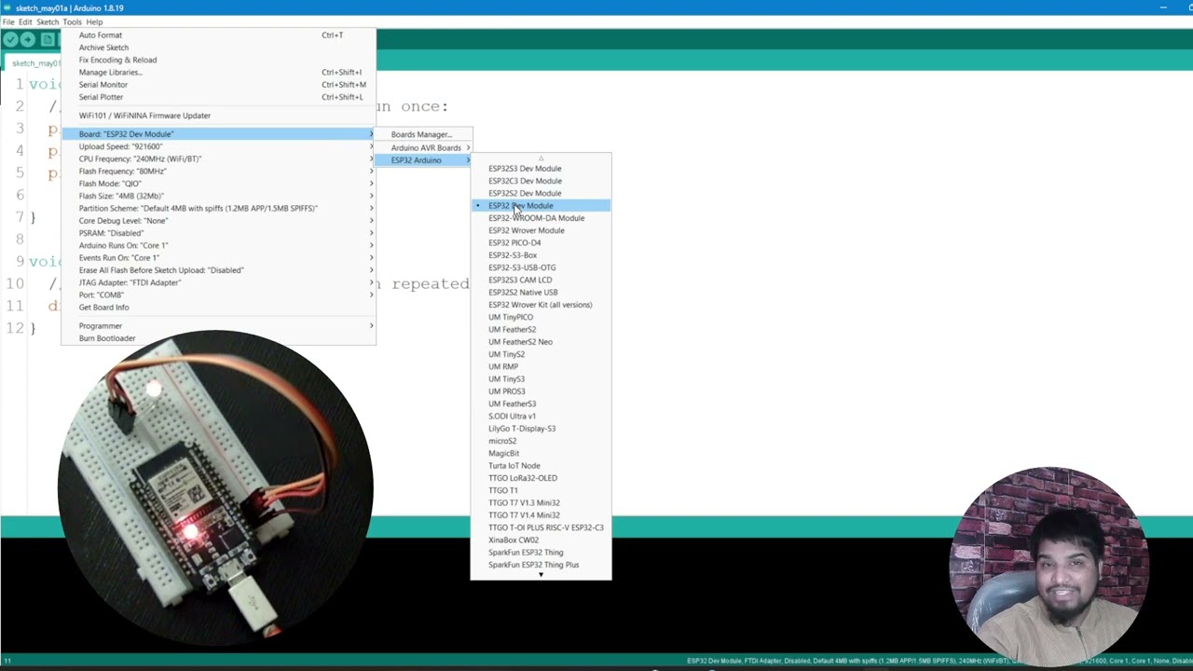
Task: Open the Help menu
Action: (x=94, y=21)
